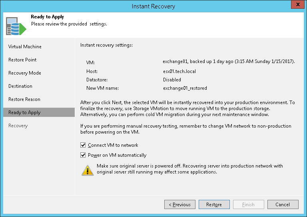Toggle Power on VM automatically checkbox
The height and width of the screenshot is (217, 307).
[83, 155]
